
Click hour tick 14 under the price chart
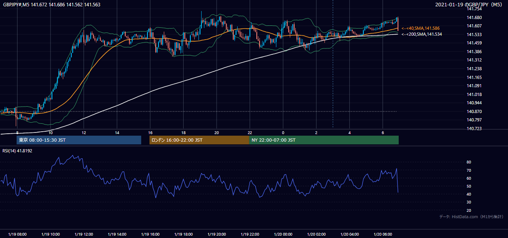coord(117,132)
